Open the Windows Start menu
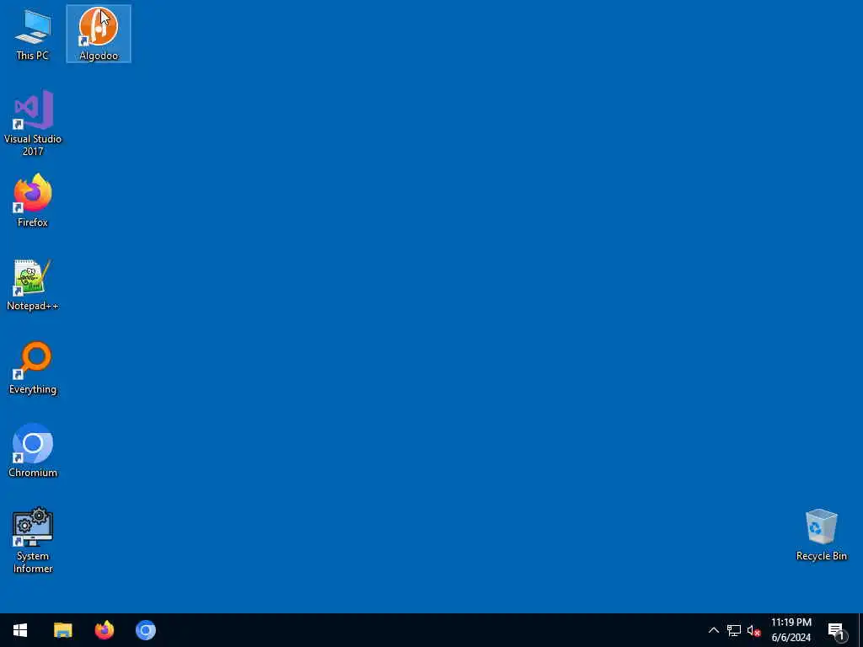 (x=20, y=630)
